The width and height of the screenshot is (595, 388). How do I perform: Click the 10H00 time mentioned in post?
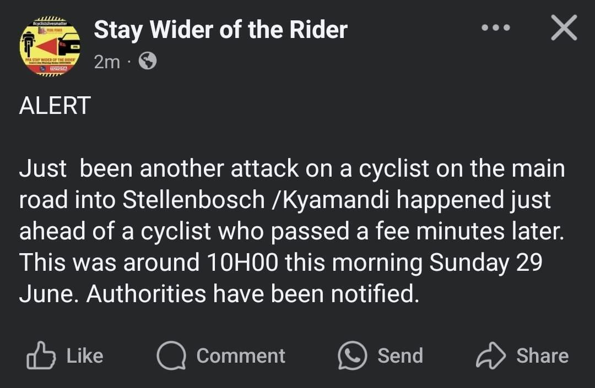point(242,263)
